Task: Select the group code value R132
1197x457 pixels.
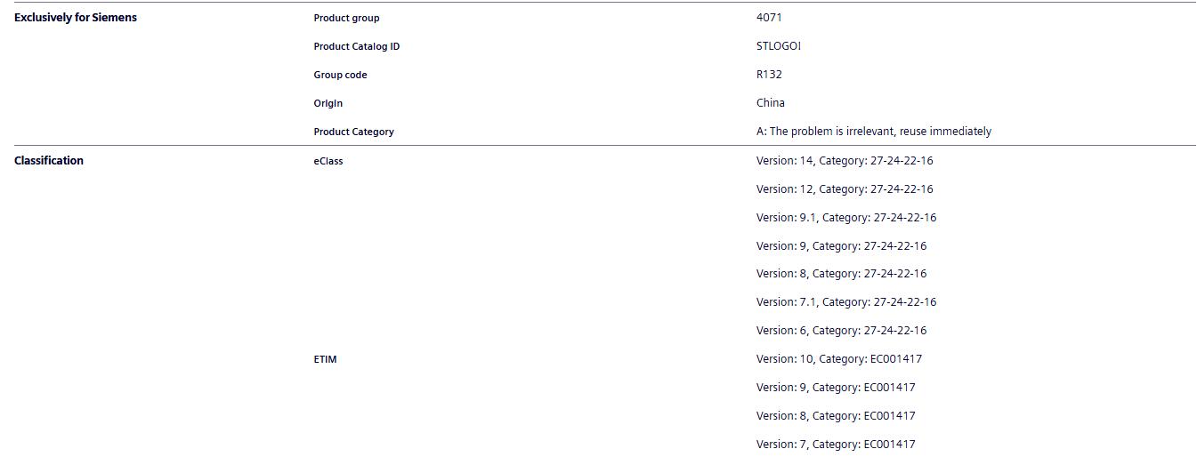Action: coord(769,75)
